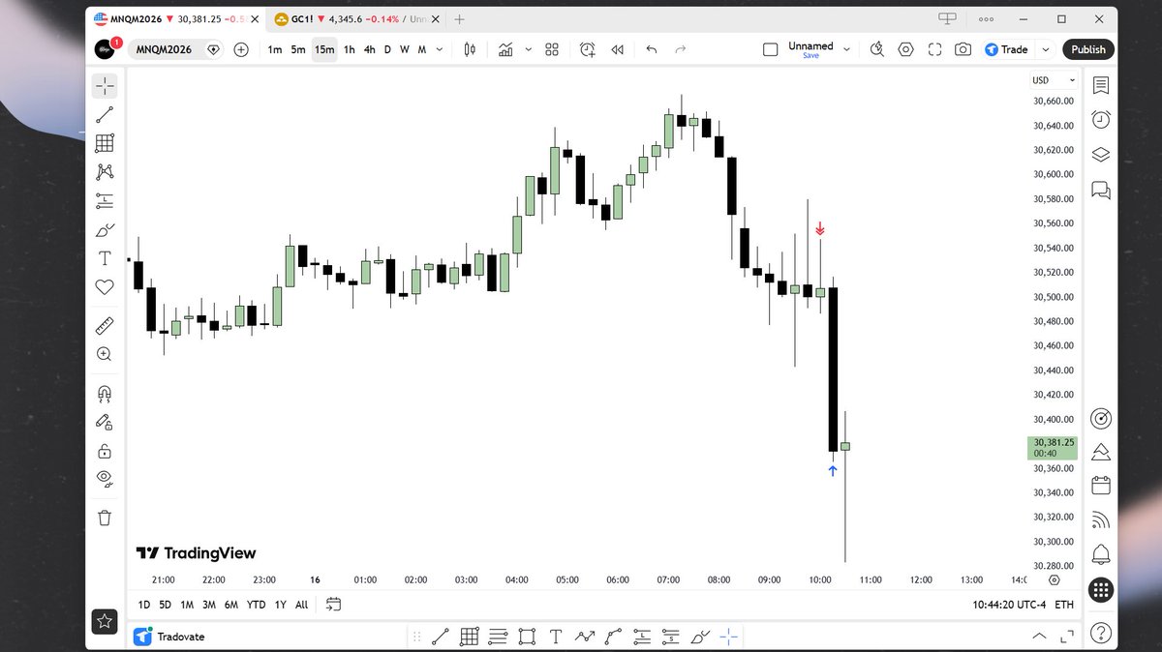Open the Fibonacci retracement tools in left toolbar
Screen dimensions: 1162x652
pyautogui.click(x=105, y=143)
